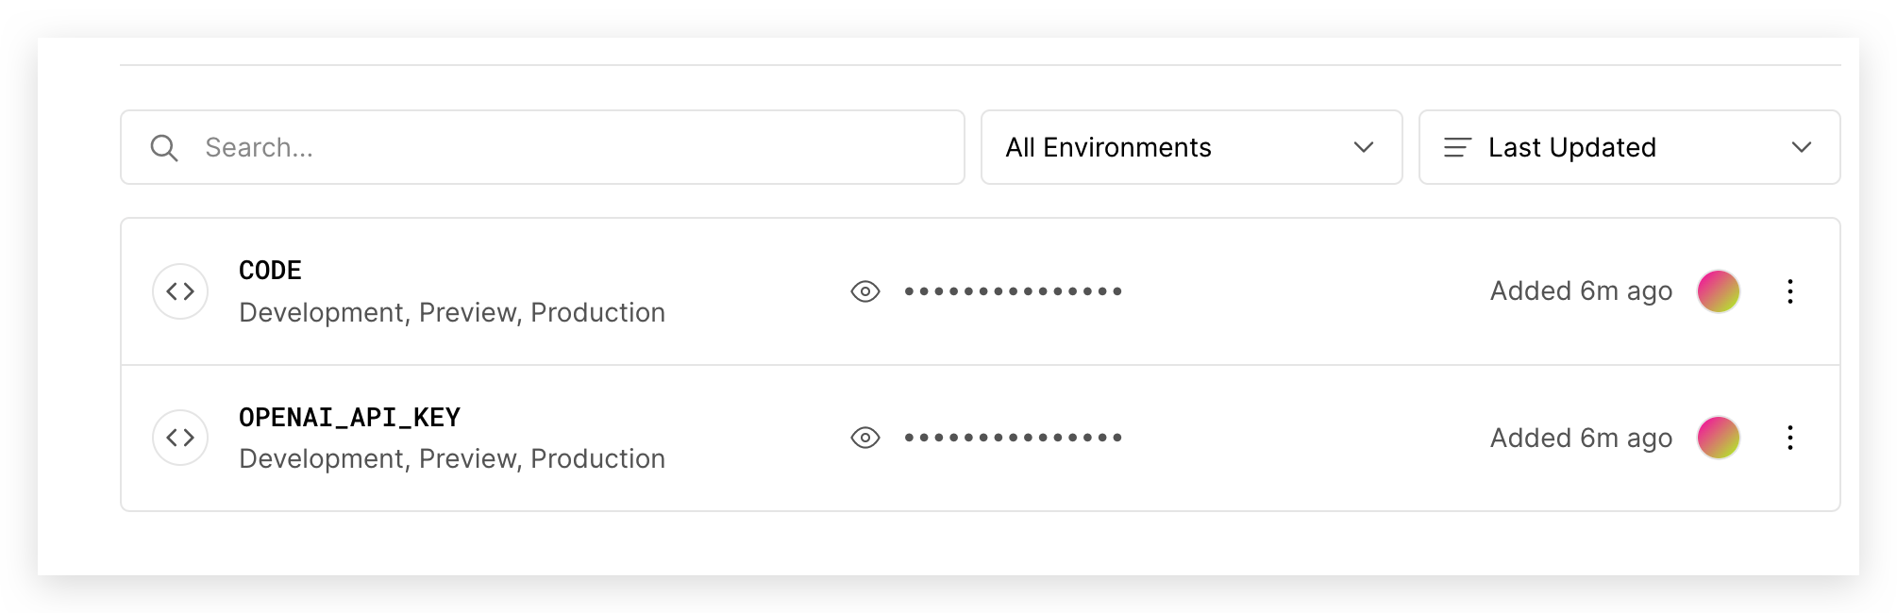Click the masked value dots for OPENAI_API_KEY
This screenshot has width=1897, height=613.
pyautogui.click(x=1013, y=438)
